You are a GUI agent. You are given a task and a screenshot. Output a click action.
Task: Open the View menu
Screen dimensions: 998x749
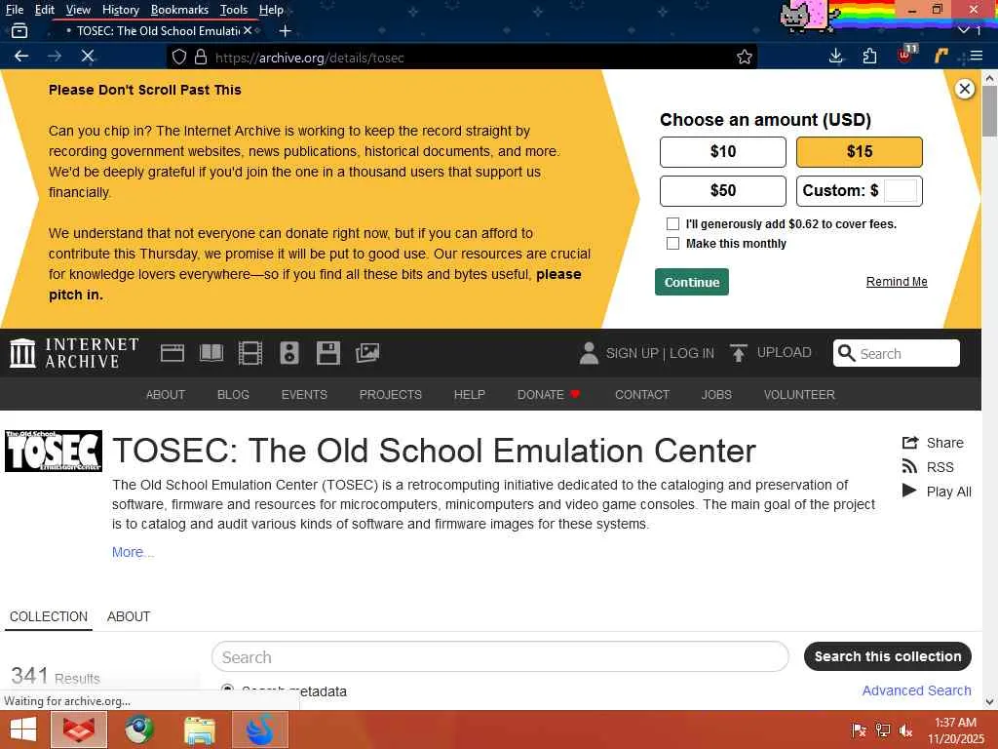point(78,10)
